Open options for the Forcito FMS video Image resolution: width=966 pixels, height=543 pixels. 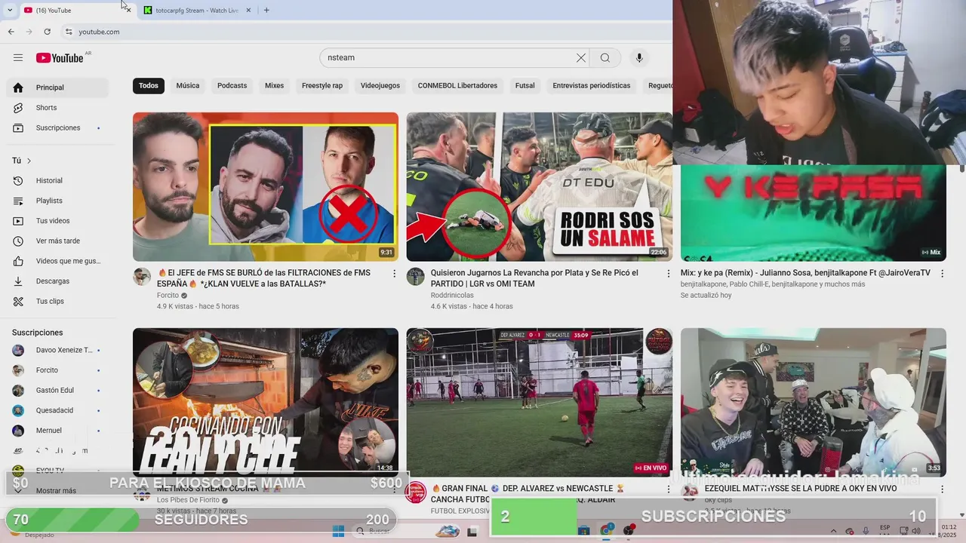394,274
